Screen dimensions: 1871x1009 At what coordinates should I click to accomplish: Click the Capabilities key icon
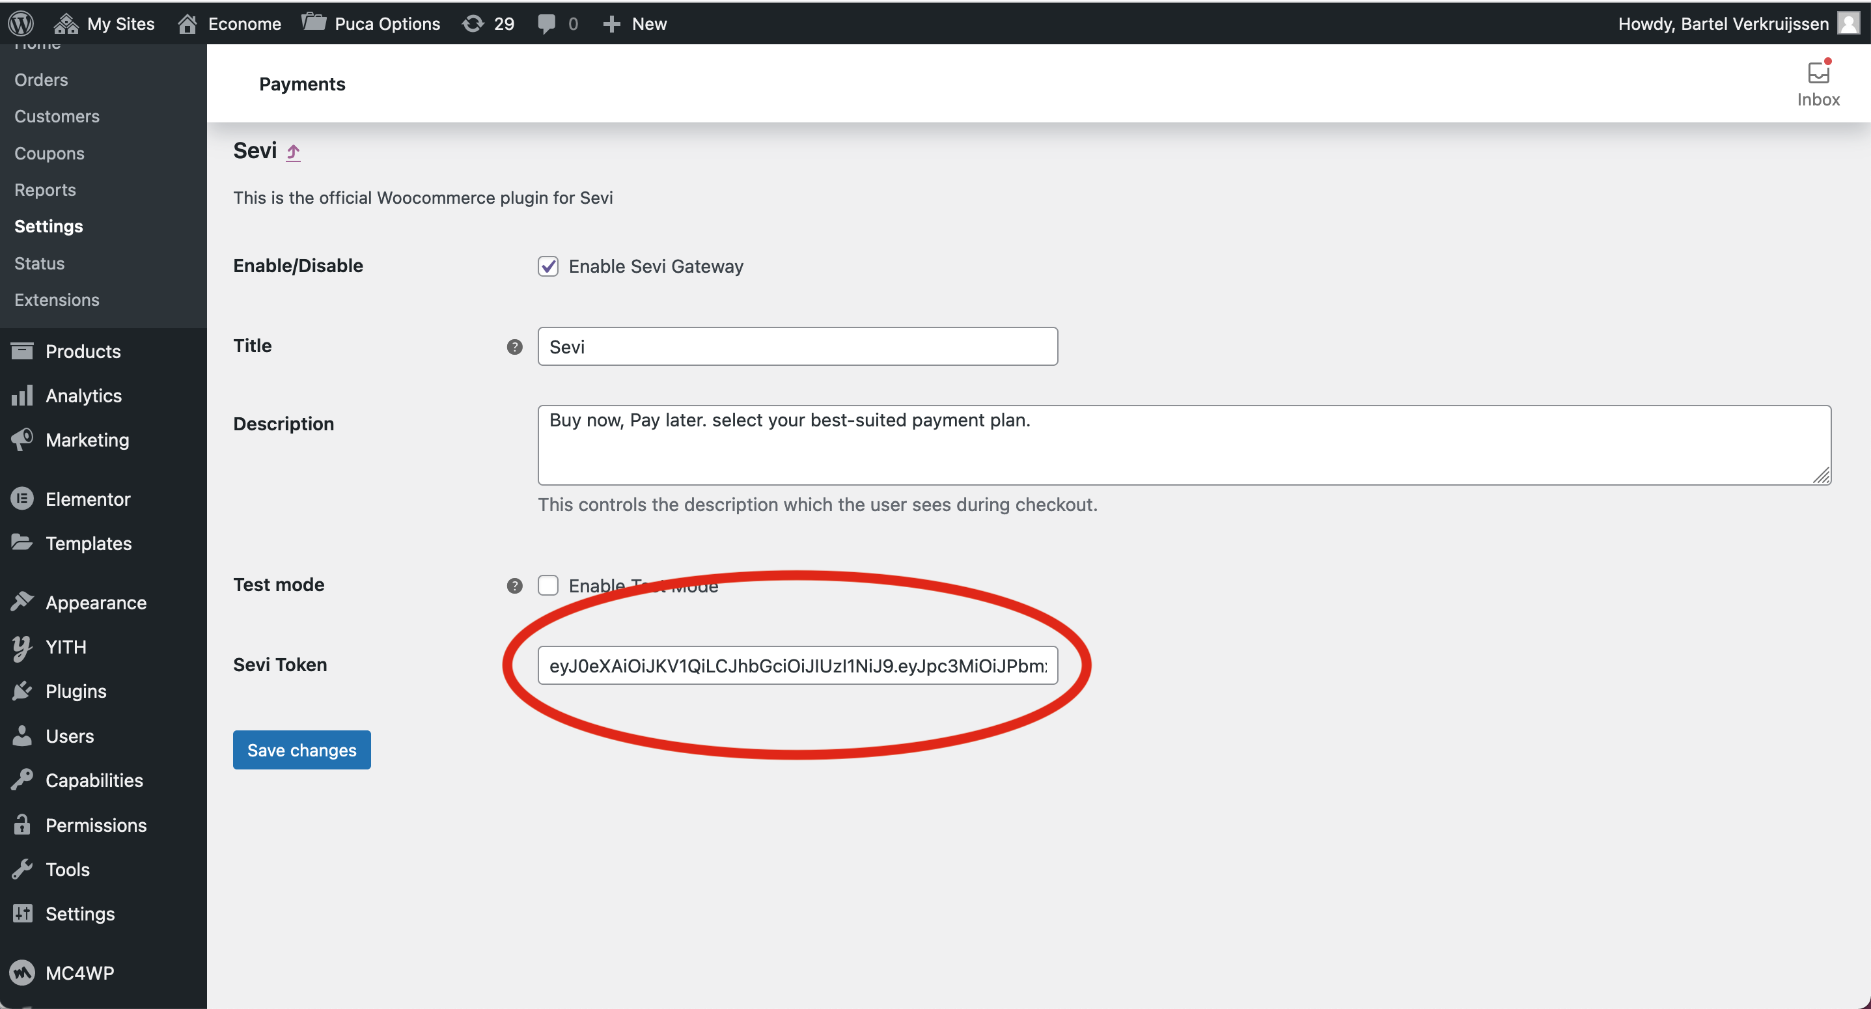(21, 779)
